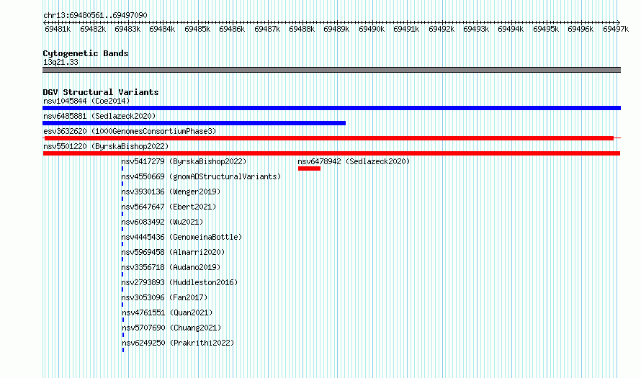Click the 69491k ruler tick label

coord(406,29)
